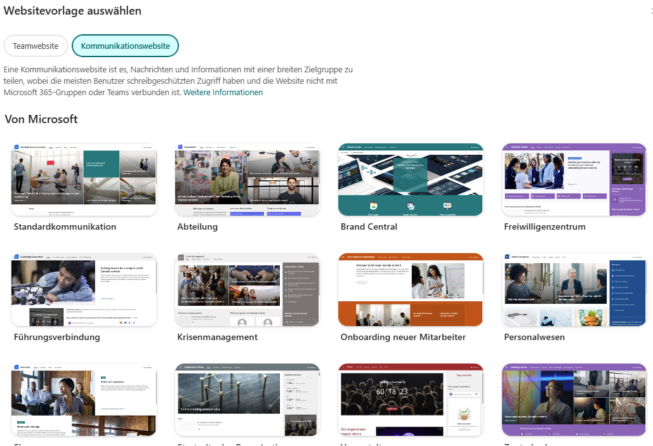Click the Freiwilligenzentrum label
This screenshot has height=446, width=653.
click(x=544, y=227)
